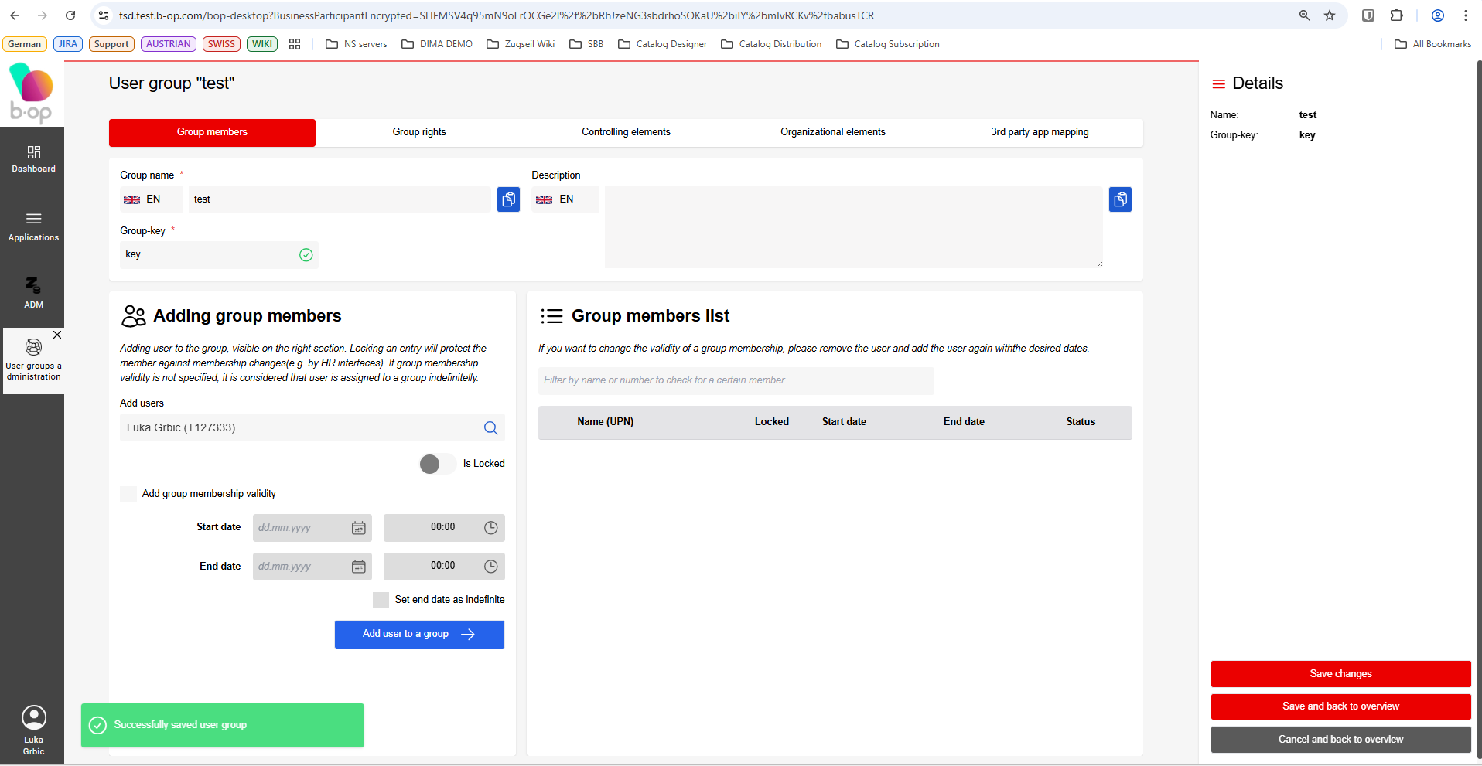The width and height of the screenshot is (1482, 766).
Task: Expand the Applications menu in sidebar
Action: click(x=33, y=226)
